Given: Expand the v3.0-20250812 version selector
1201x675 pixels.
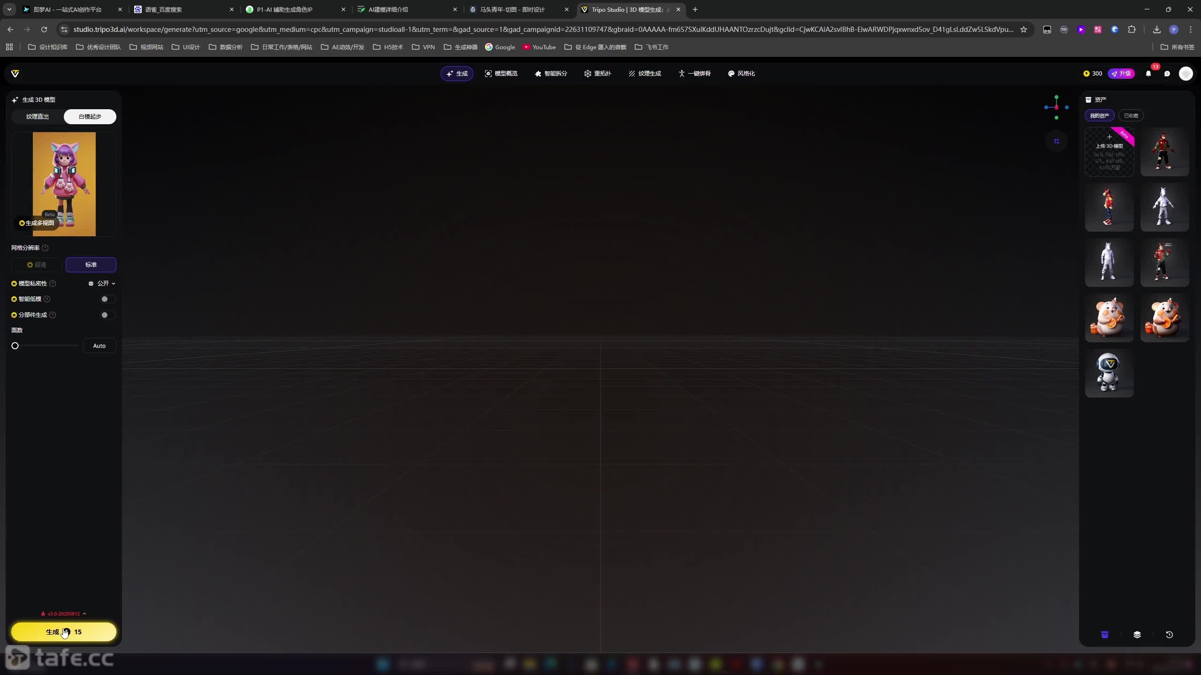Looking at the screenshot, I should pyautogui.click(x=64, y=614).
